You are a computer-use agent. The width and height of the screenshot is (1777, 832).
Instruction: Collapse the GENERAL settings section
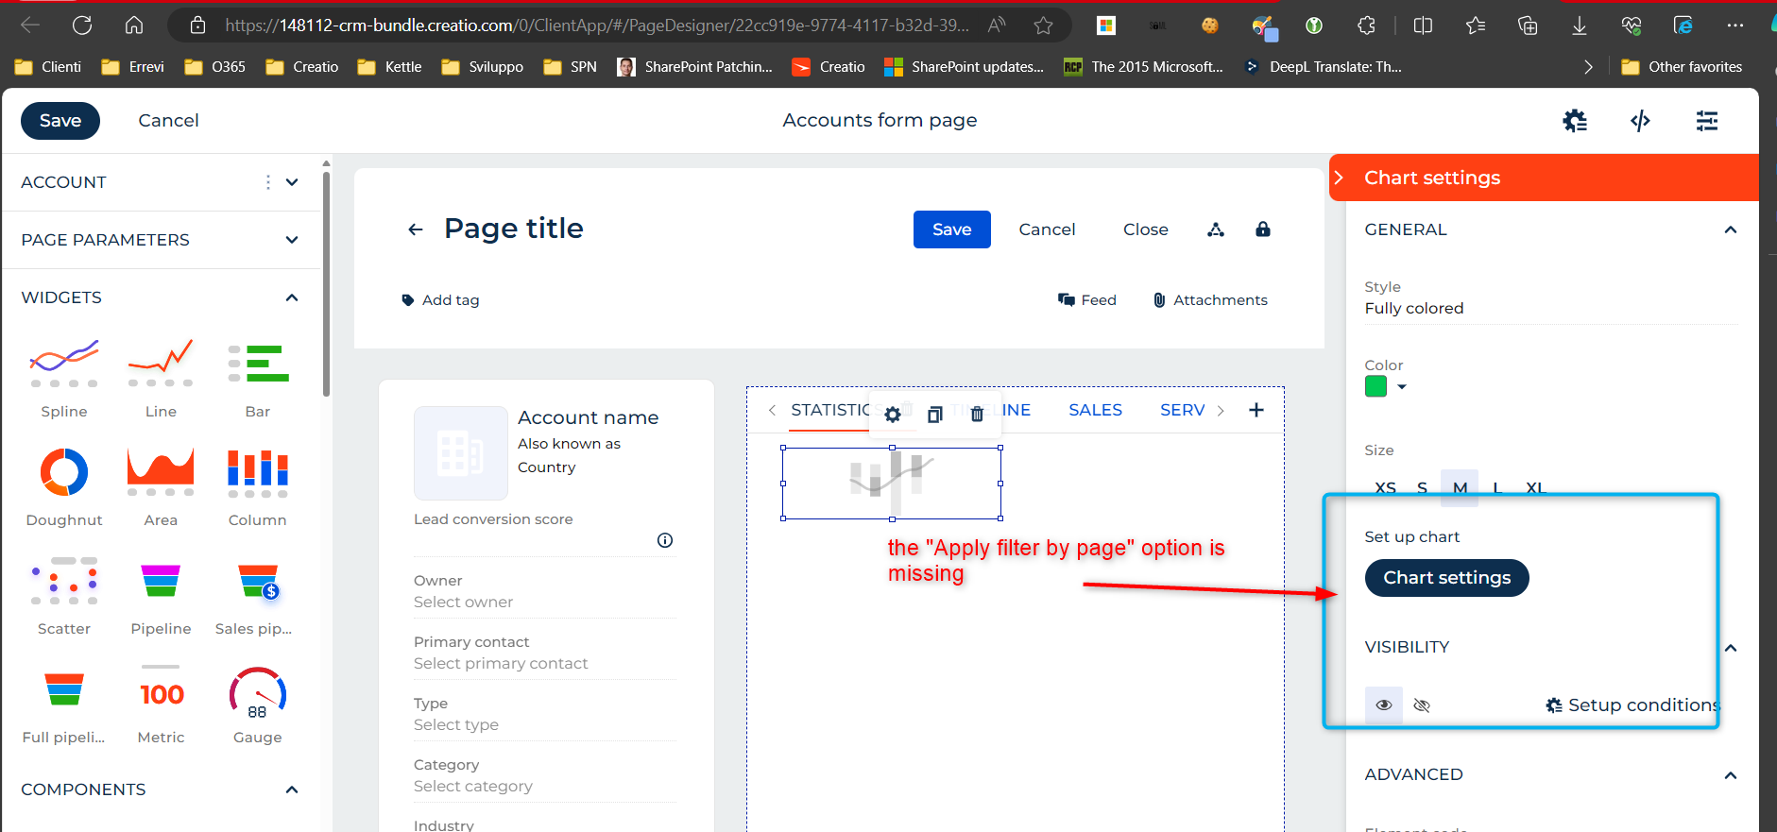(x=1731, y=229)
